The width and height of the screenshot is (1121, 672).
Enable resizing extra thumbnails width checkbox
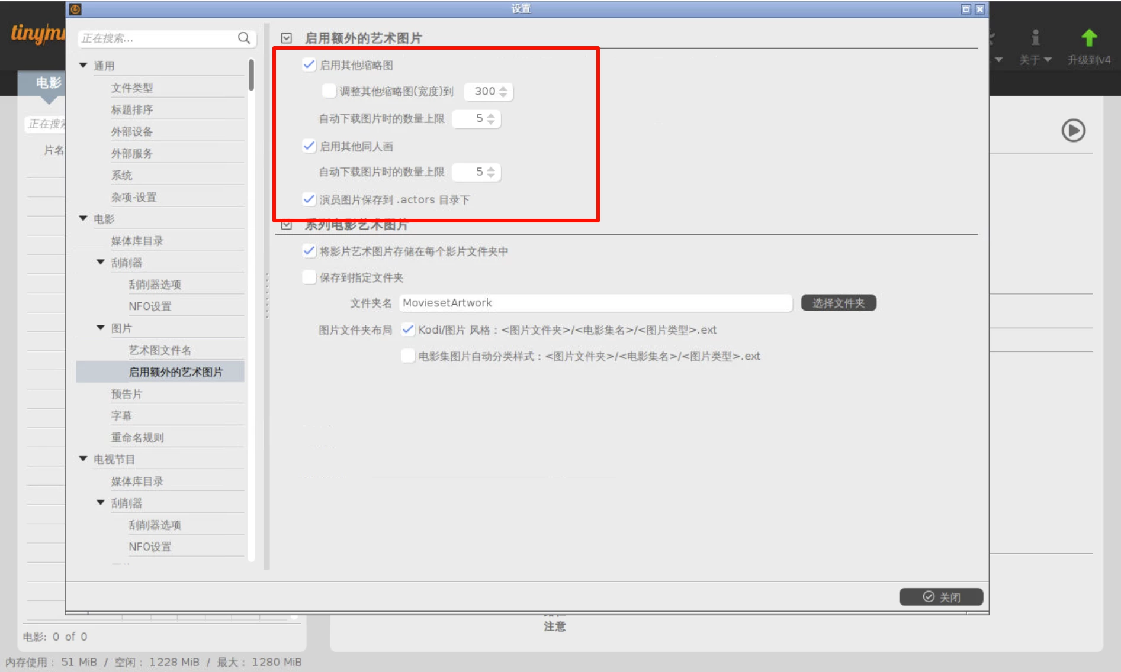click(329, 91)
